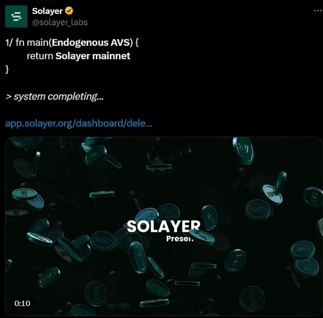Click the upright coin in video's top-right
Image resolution: width=323 pixels, height=318 pixels.
pos(243,151)
